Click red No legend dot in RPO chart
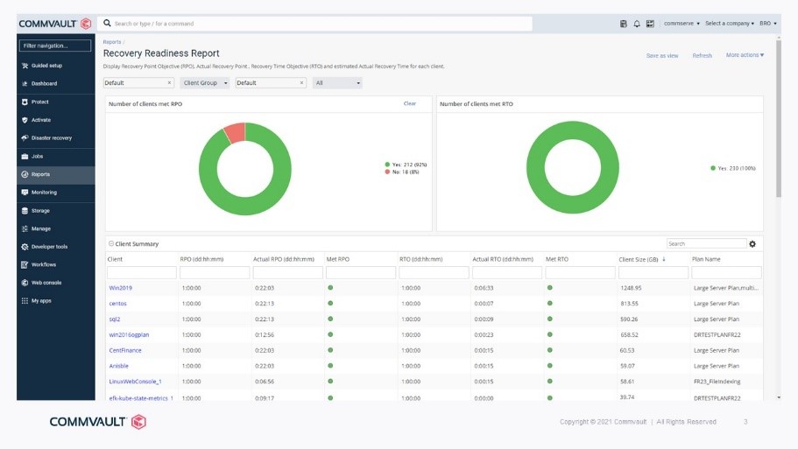Viewport: 798px width, 449px height. click(x=387, y=172)
